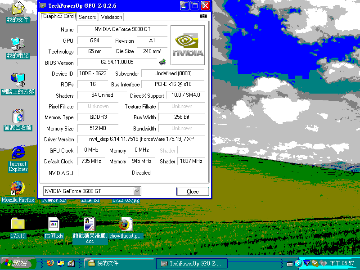This screenshot has width=360, height=270.
Task: Click the BIOS Version field 62.94.11.00.05
Action: [117, 62]
